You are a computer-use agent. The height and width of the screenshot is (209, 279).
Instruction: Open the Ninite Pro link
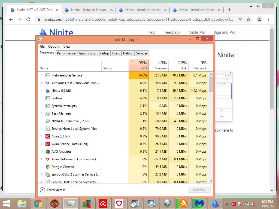(197, 33)
